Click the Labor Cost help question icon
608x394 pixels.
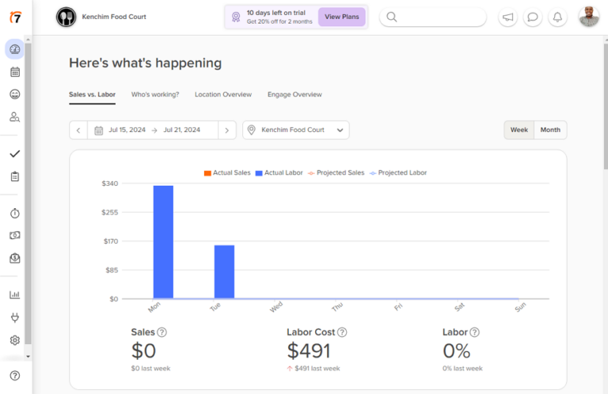coord(342,332)
